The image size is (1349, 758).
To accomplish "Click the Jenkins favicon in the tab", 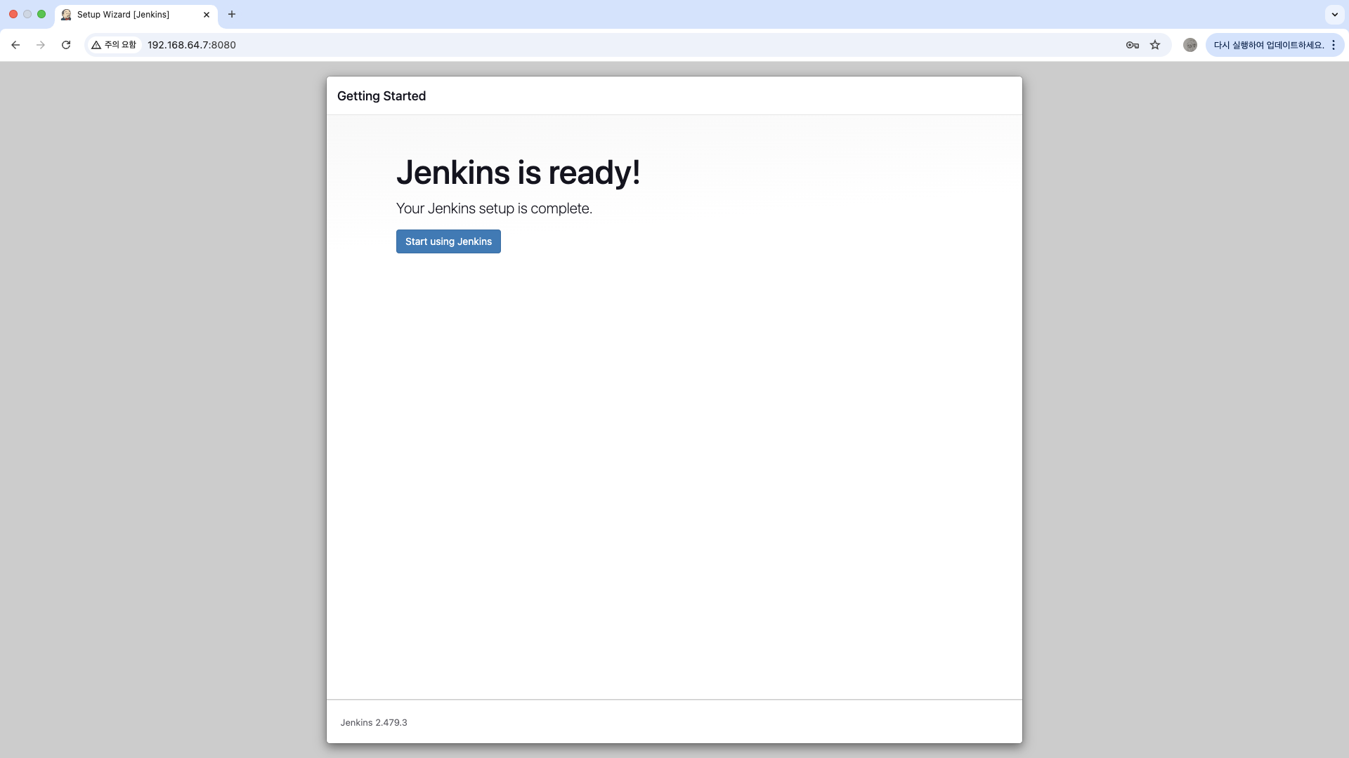I will 66,15.
